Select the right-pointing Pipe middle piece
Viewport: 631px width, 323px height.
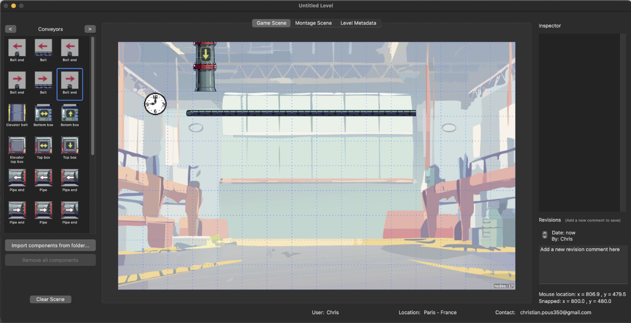coord(43,211)
